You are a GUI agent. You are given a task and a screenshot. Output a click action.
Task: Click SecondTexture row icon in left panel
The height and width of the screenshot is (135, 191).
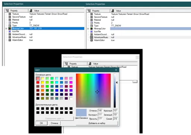(10, 17)
